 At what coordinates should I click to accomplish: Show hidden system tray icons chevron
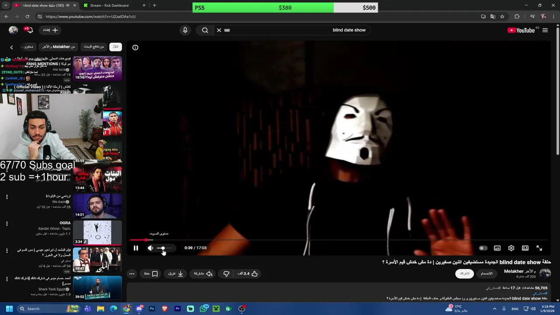pos(494,309)
